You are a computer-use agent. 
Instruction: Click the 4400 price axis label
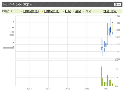click(x=118, y=23)
